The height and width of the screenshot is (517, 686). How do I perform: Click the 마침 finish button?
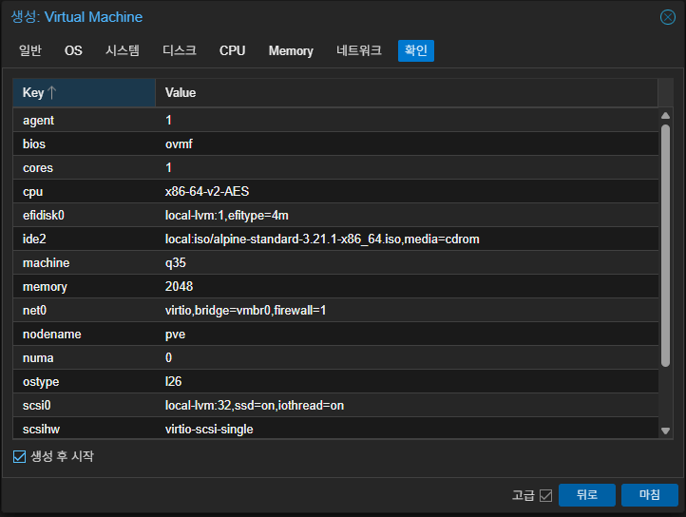[650, 495]
